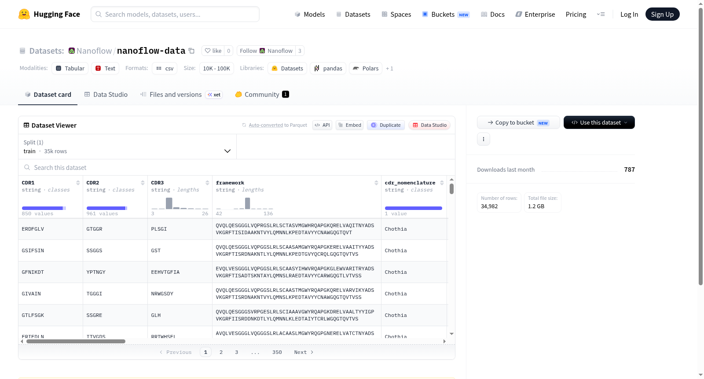The width and height of the screenshot is (704, 379).
Task: Expand the Use this dataset dropdown
Action: 599,122
